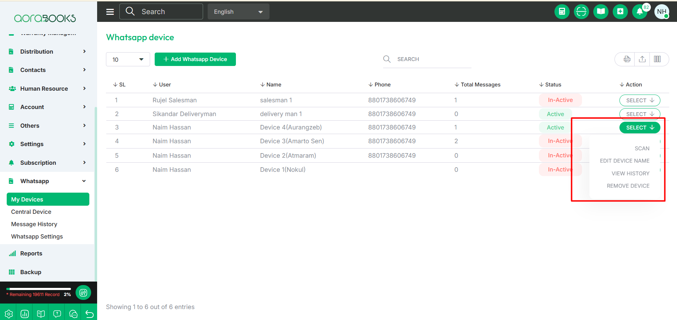This screenshot has width=677, height=320.
Task: Click the support headset icon in bottom bar
Action: (73, 314)
